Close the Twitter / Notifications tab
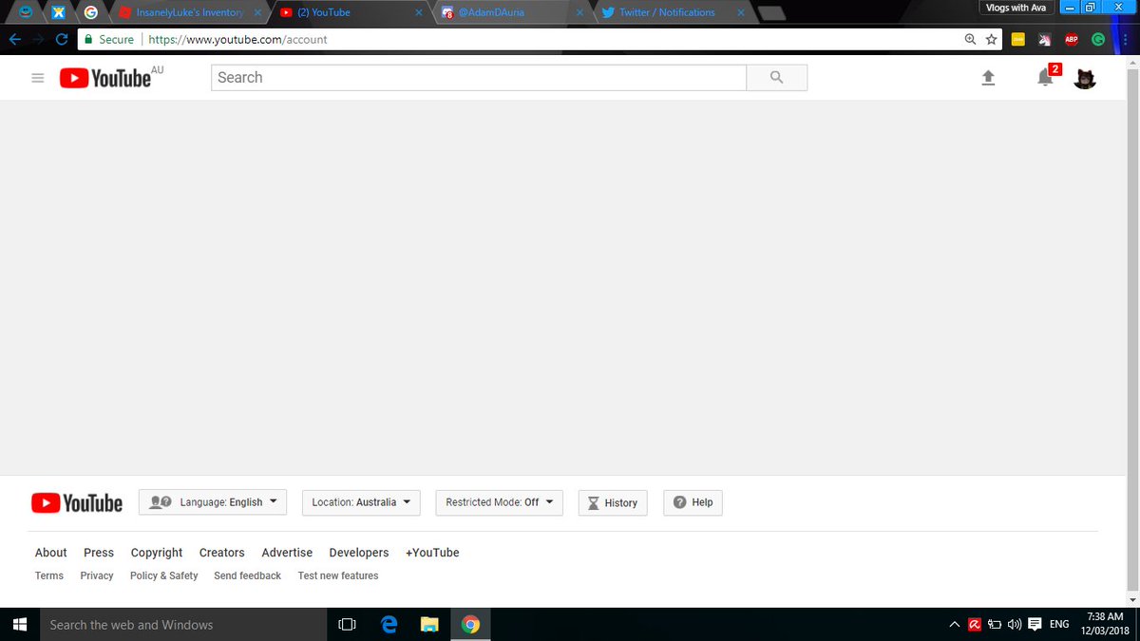1140x641 pixels. tap(740, 12)
